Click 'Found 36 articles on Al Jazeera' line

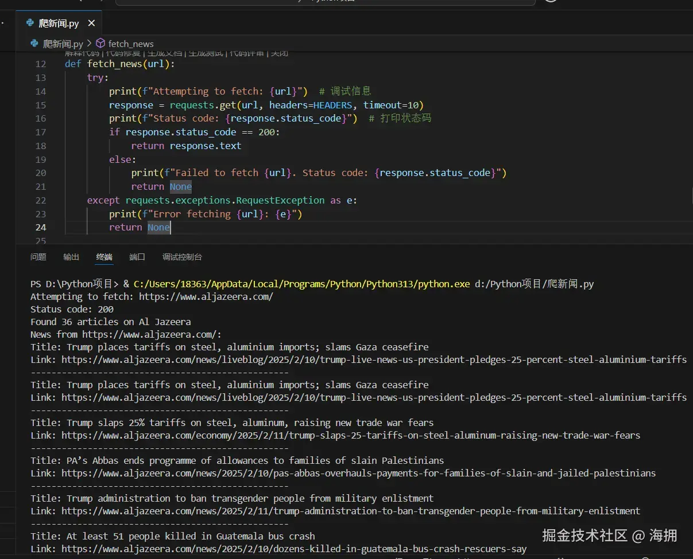click(110, 322)
